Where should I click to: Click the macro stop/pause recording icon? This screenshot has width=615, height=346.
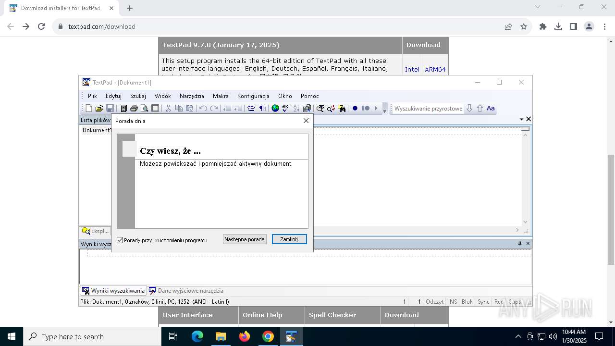pyautogui.click(x=366, y=108)
